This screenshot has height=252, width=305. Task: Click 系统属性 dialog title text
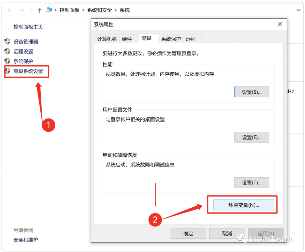[104, 25]
